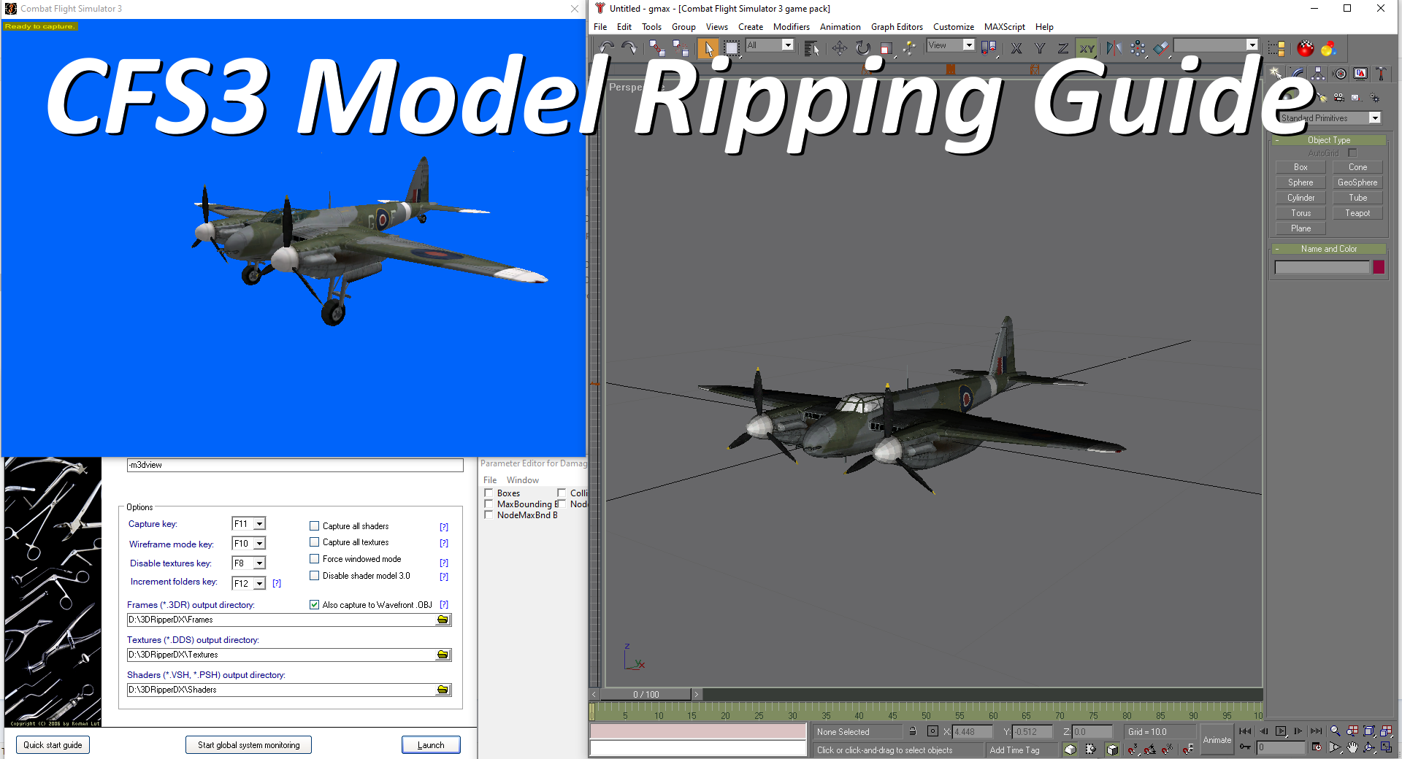Collapse the Name and Color rollout
This screenshot has width=1402, height=759.
(1329, 249)
